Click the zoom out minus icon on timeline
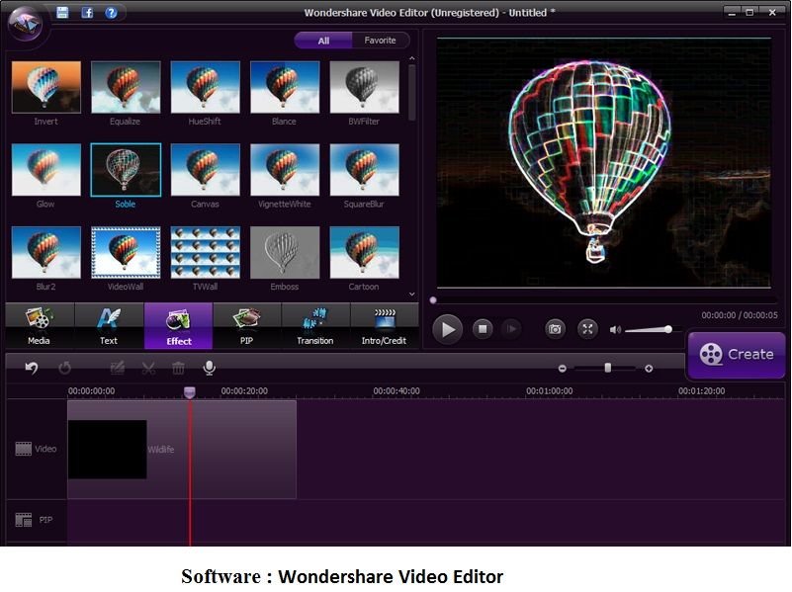The width and height of the screenshot is (792, 592). (x=563, y=368)
